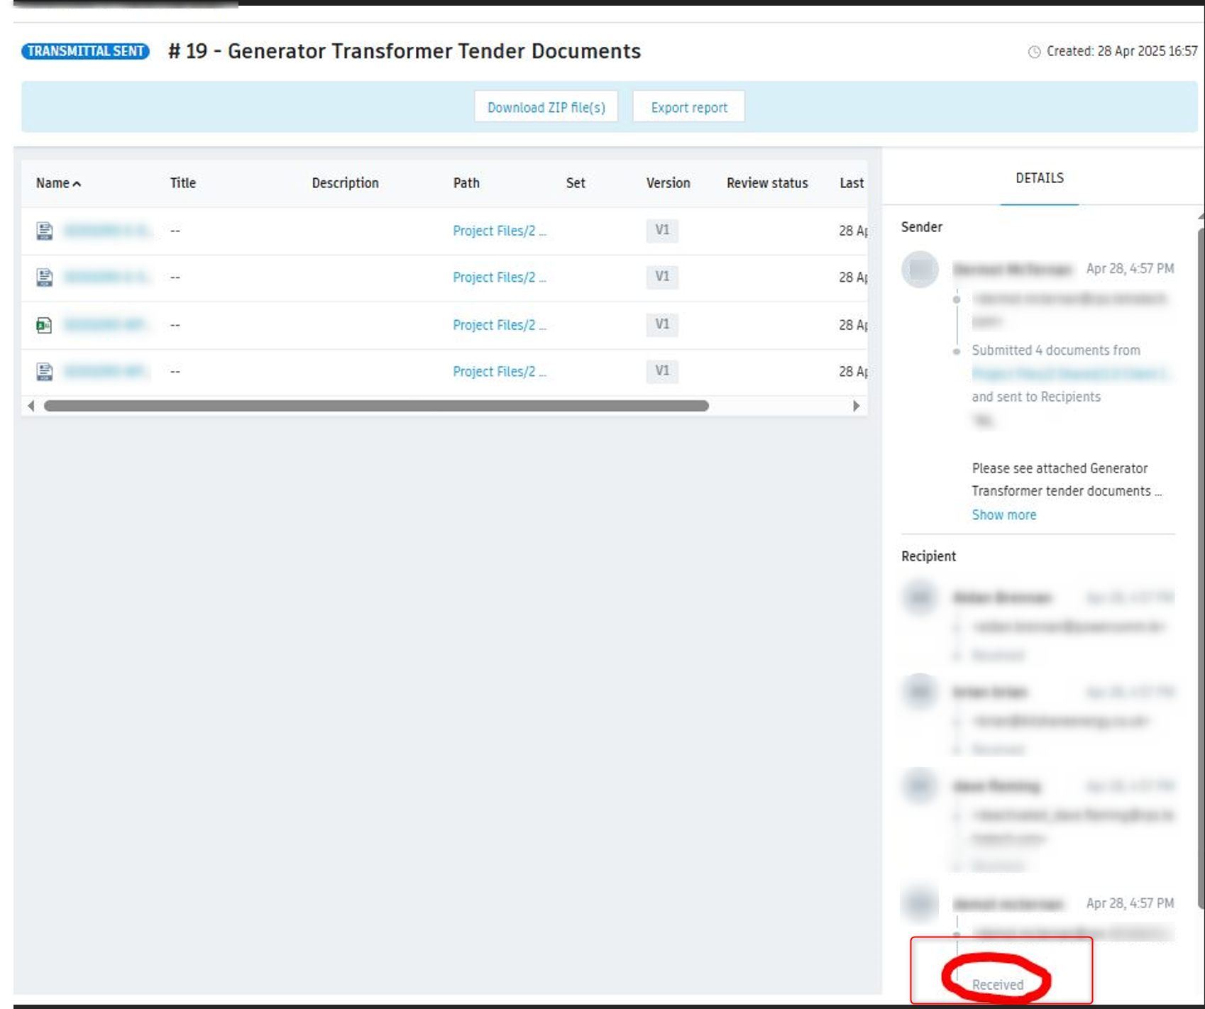
Task: Click the V1 version badge on the first row
Action: (661, 230)
